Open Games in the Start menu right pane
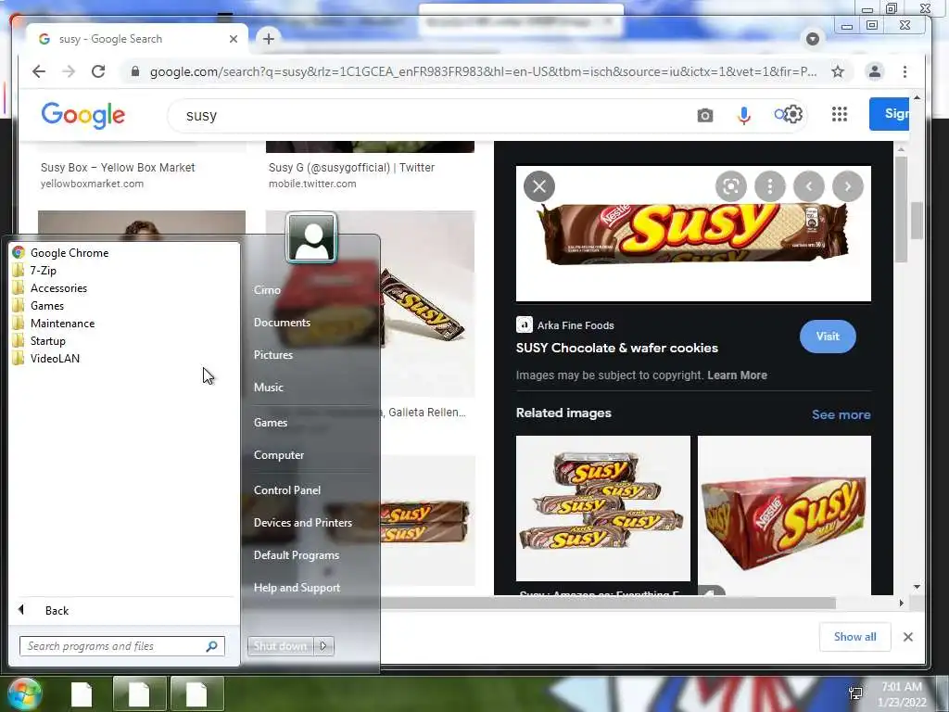949x712 pixels. (x=270, y=423)
